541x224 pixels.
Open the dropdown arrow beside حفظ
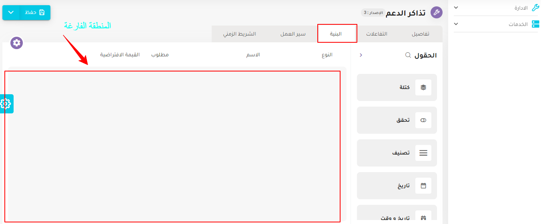(11, 12)
